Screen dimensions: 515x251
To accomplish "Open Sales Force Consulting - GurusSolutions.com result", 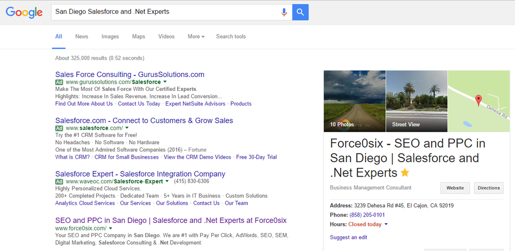I will click(130, 74).
